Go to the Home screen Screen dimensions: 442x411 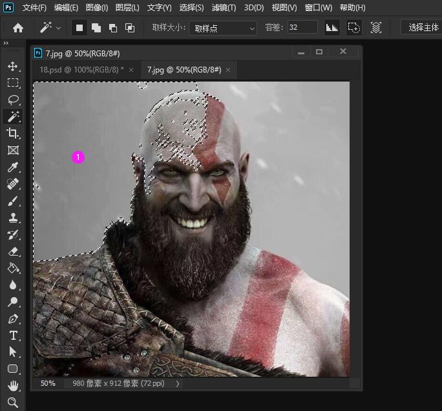pyautogui.click(x=18, y=28)
